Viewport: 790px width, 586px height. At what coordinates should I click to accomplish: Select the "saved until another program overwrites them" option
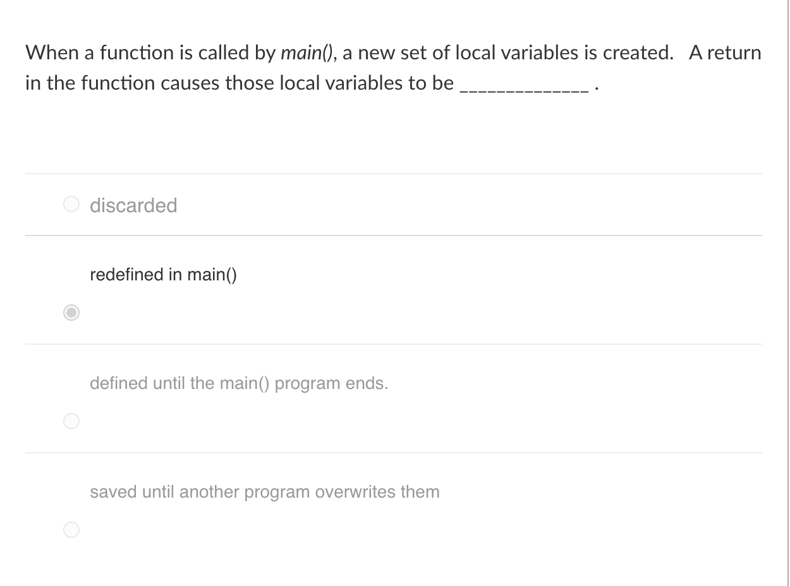pos(71,530)
